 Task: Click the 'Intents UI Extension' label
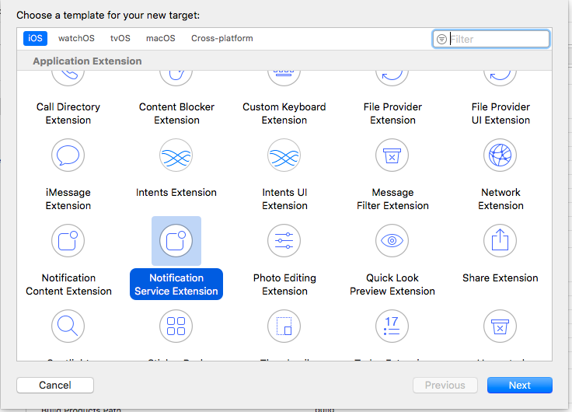(x=284, y=199)
